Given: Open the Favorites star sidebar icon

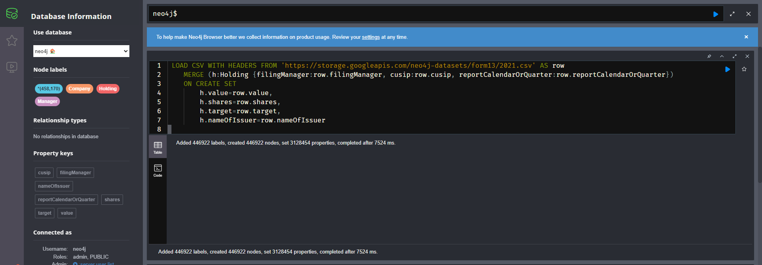Looking at the screenshot, I should tap(12, 40).
